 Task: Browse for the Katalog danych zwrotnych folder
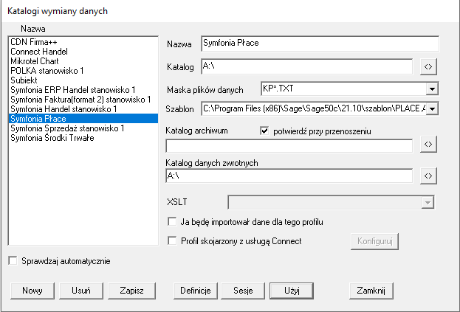428,176
